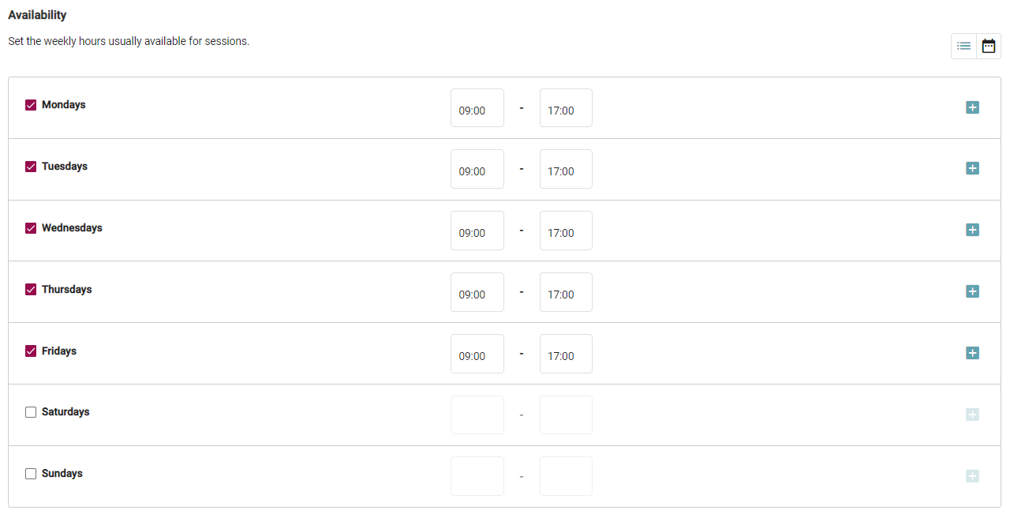Image resolution: width=1010 pixels, height=514 pixels.
Task: Add time slot for Thursdays
Action: pyautogui.click(x=972, y=291)
